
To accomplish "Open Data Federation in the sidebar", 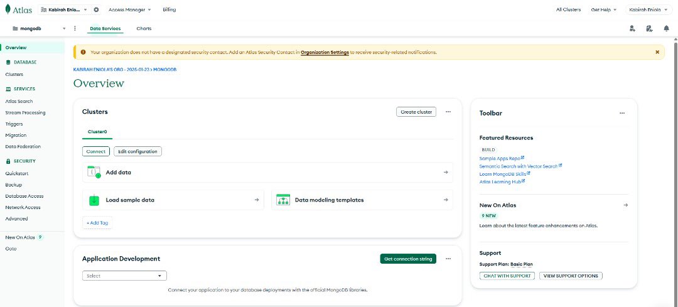I will coord(23,146).
